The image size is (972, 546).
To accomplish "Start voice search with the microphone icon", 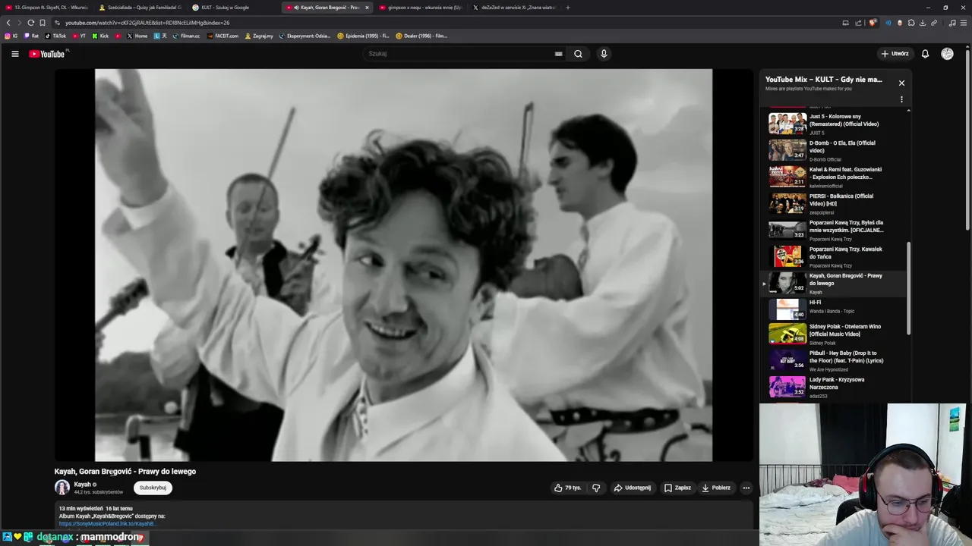I will tap(604, 54).
